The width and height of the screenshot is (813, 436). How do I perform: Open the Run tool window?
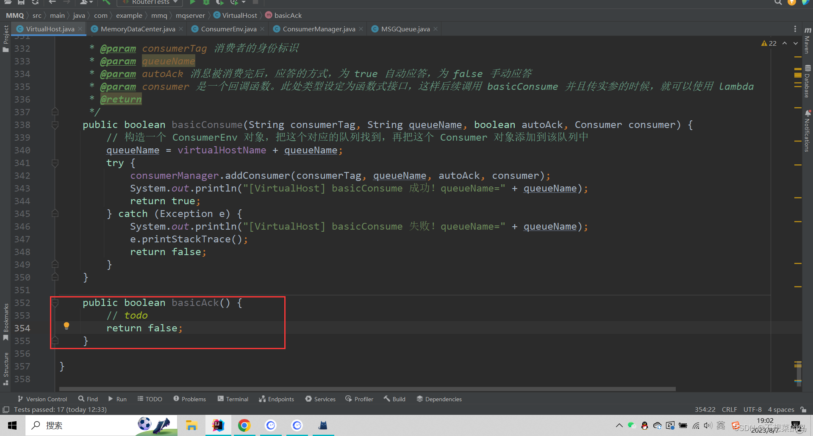117,399
